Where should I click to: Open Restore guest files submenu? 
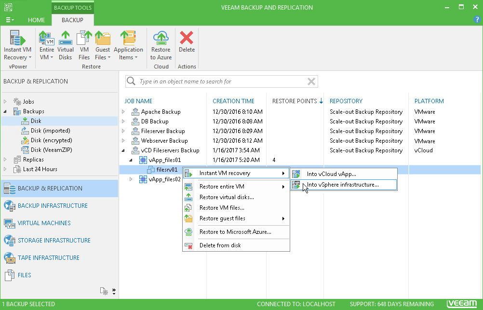coord(236,218)
